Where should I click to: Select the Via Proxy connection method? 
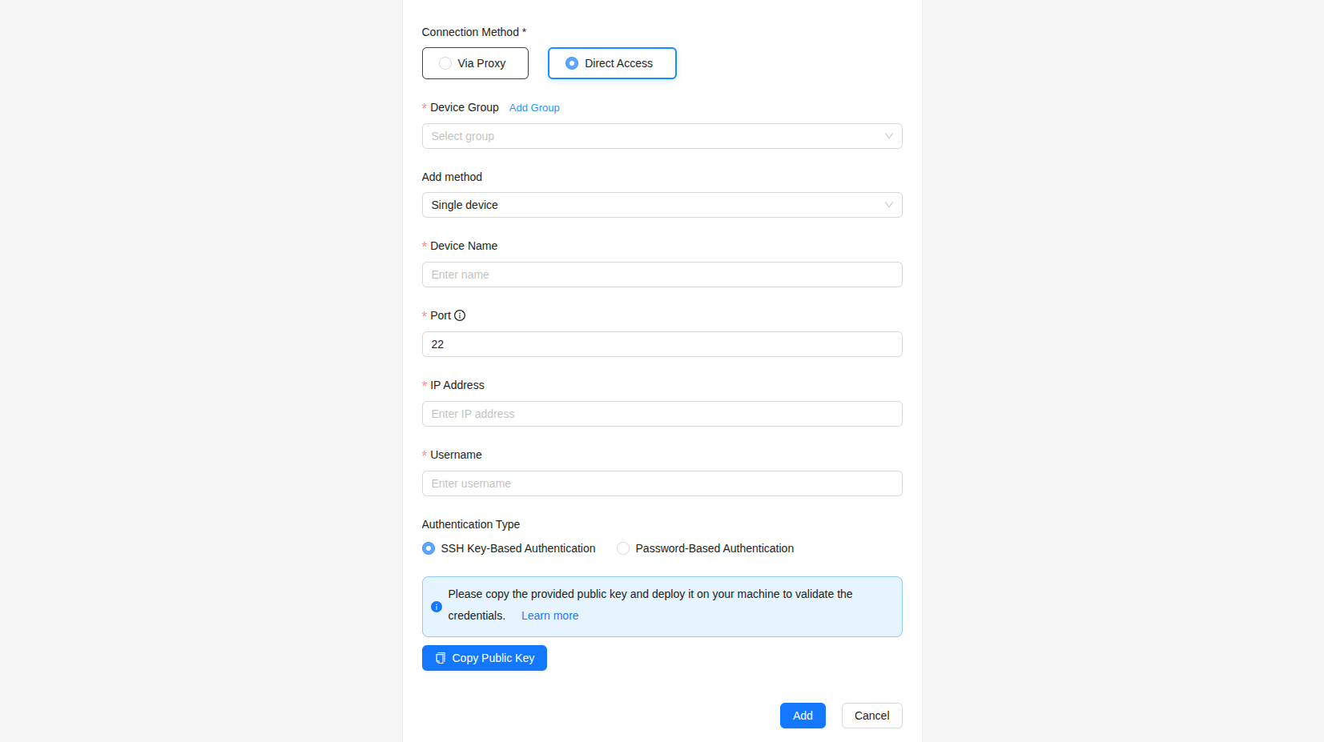(475, 63)
